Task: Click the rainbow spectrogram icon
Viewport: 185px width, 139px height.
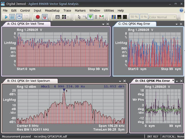Action: coord(113,17)
